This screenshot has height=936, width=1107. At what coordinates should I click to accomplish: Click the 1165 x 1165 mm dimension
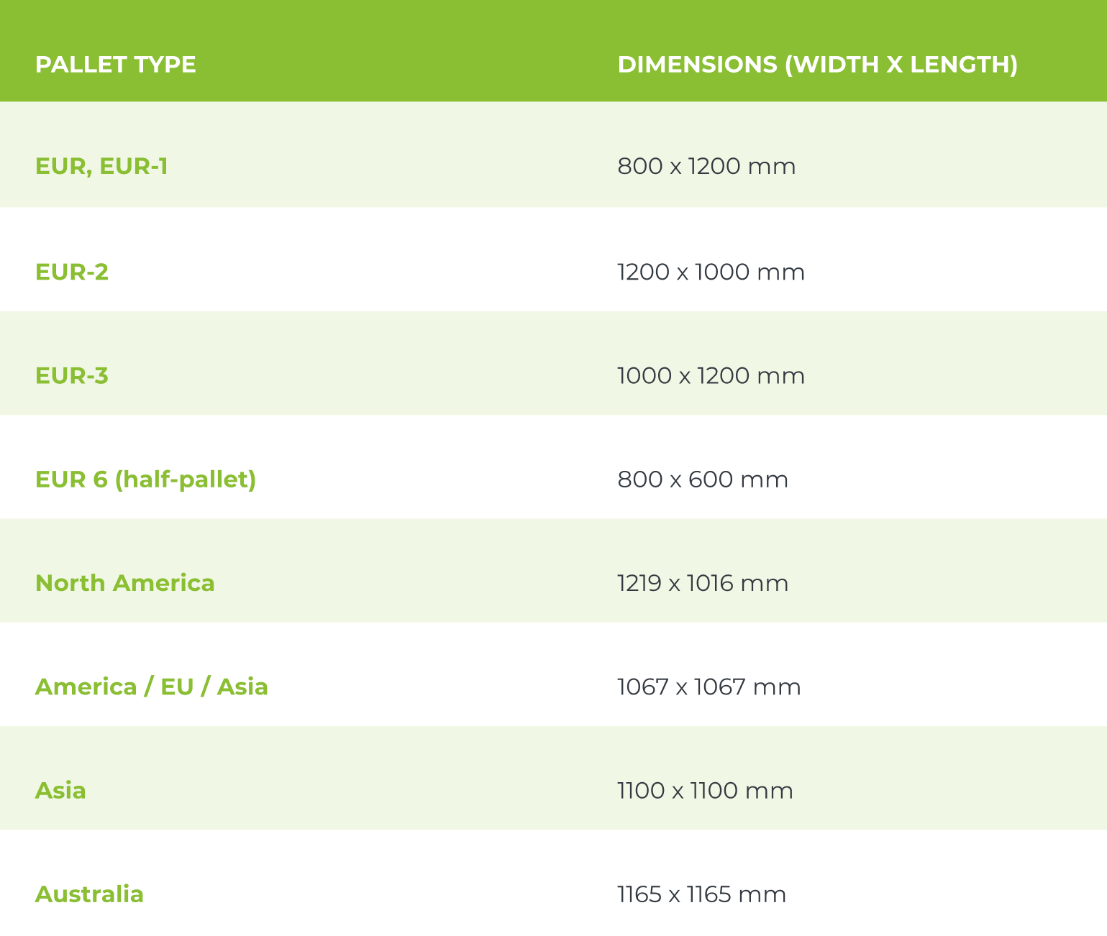(x=701, y=894)
